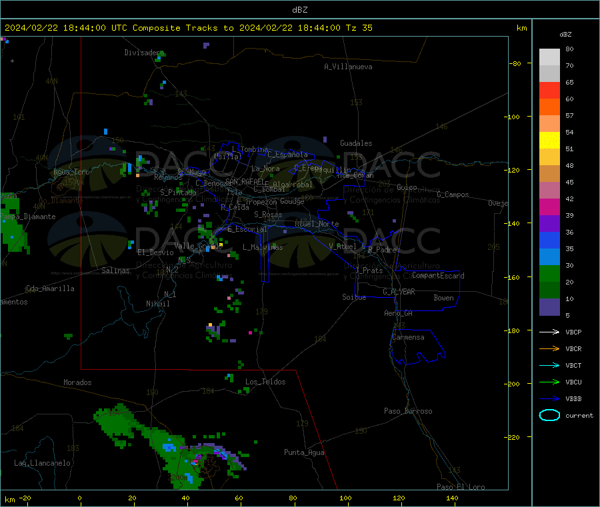
Task: Click the Los_Toldos map label
Action: (265, 382)
